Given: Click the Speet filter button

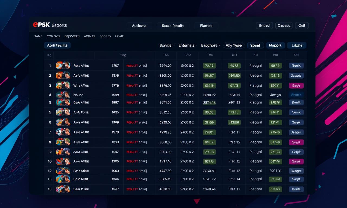Looking at the screenshot, I should [255, 45].
